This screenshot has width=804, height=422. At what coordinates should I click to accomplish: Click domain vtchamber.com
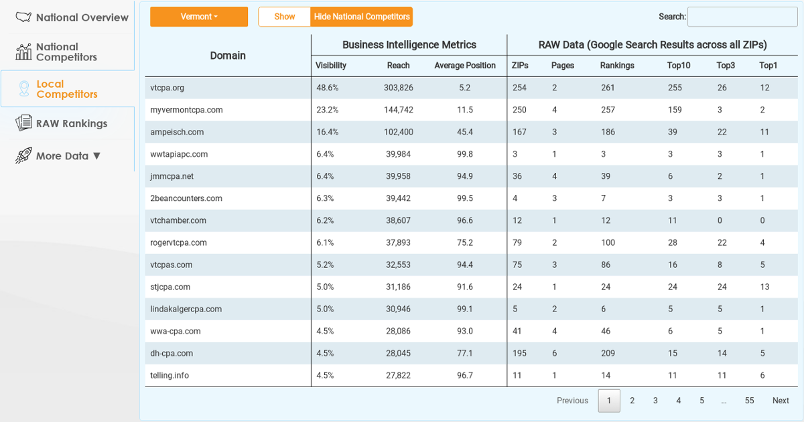pyautogui.click(x=178, y=220)
